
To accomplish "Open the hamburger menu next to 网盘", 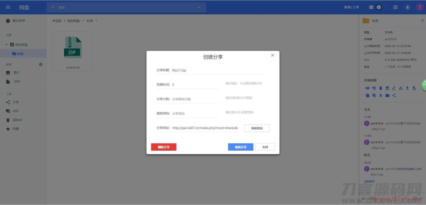I will pos(8,7).
